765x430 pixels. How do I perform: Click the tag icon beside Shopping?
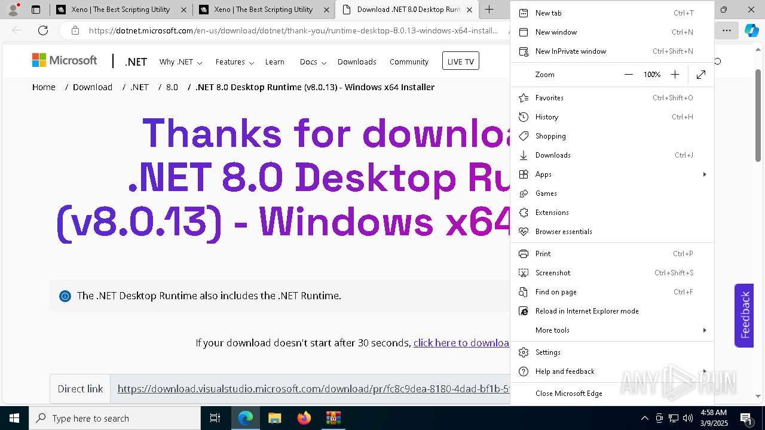pos(524,136)
